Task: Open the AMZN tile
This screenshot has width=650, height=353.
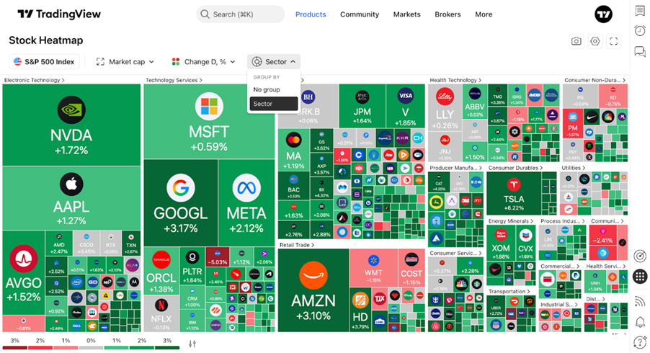Action: 313,290
